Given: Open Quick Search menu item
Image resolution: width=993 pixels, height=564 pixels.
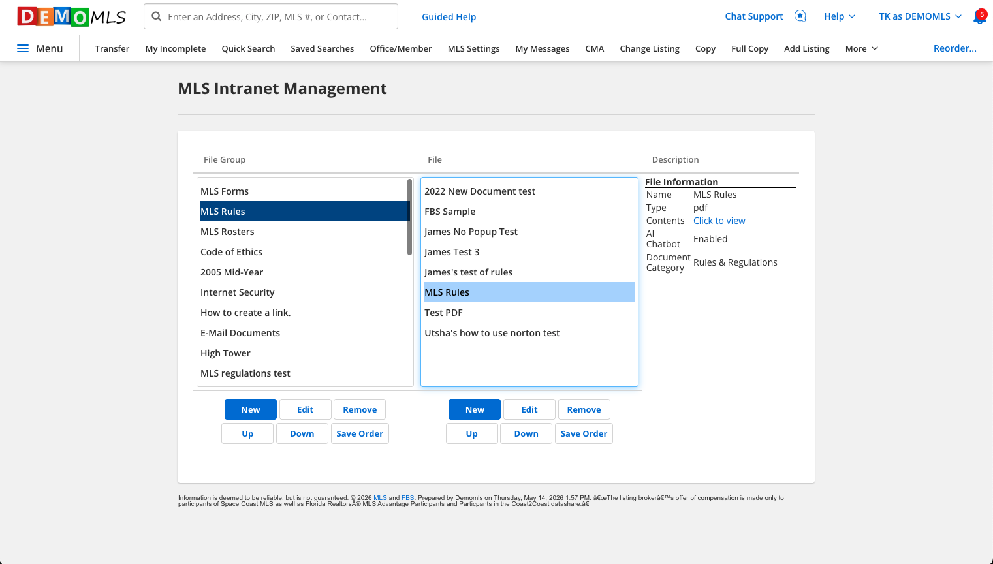Looking at the screenshot, I should 248,48.
